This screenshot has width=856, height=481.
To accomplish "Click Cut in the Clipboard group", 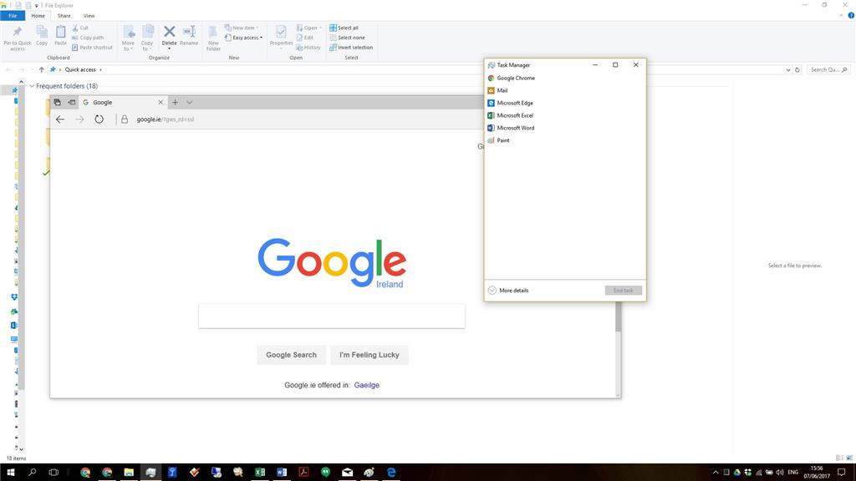I will (x=80, y=28).
